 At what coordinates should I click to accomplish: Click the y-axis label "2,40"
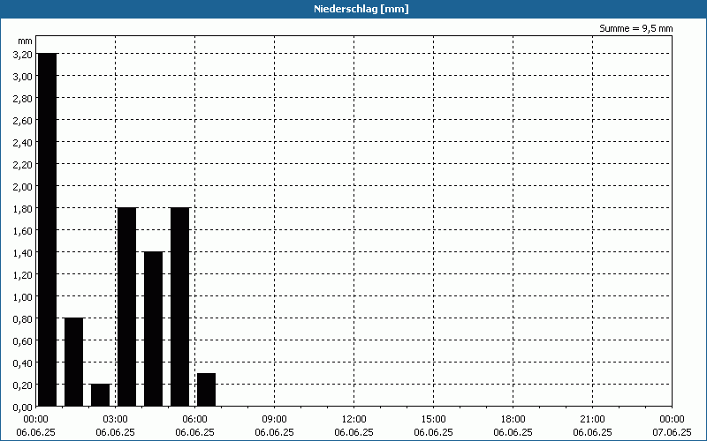pyautogui.click(x=23, y=143)
